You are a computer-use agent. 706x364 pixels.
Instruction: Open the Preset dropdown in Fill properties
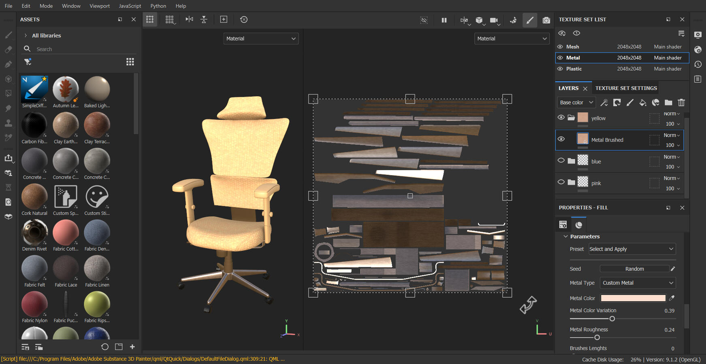[631, 249]
